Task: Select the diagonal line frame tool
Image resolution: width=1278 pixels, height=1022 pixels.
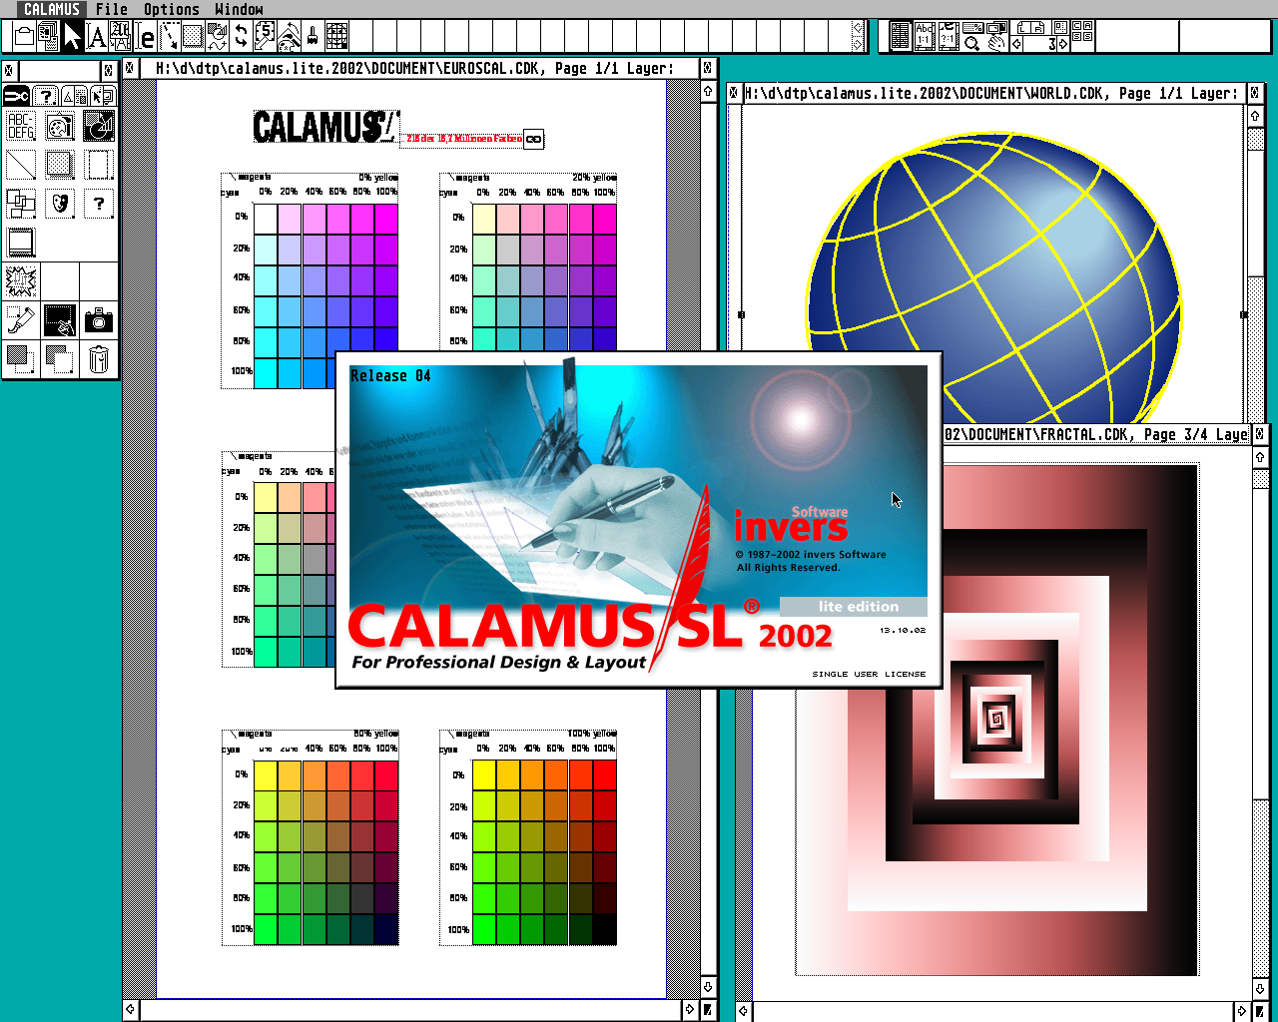Action: point(20,165)
